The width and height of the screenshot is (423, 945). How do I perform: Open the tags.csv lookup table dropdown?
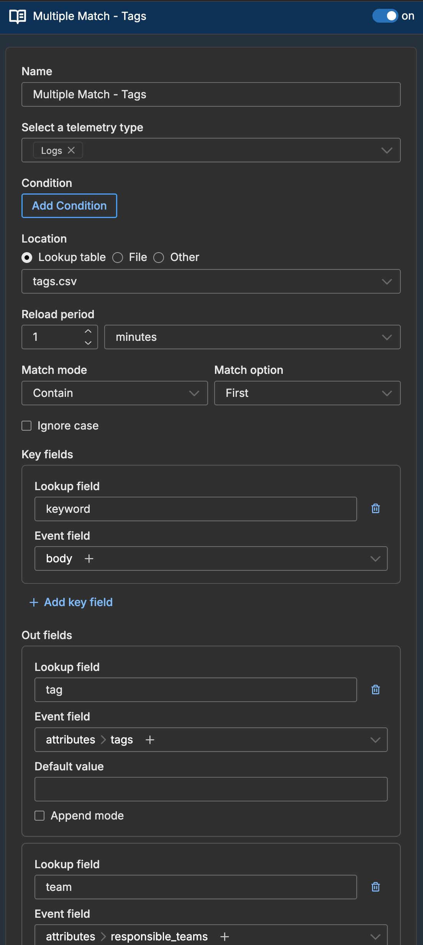[211, 281]
